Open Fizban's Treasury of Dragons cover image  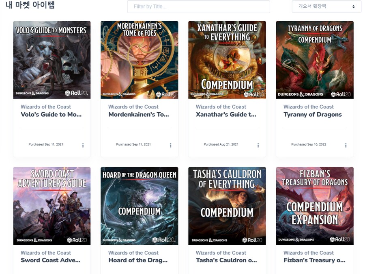coord(315,206)
